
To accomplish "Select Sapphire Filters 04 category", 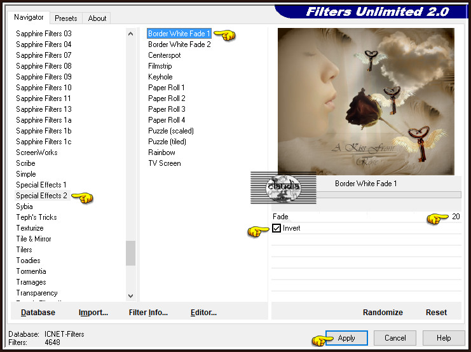I will click(x=44, y=44).
